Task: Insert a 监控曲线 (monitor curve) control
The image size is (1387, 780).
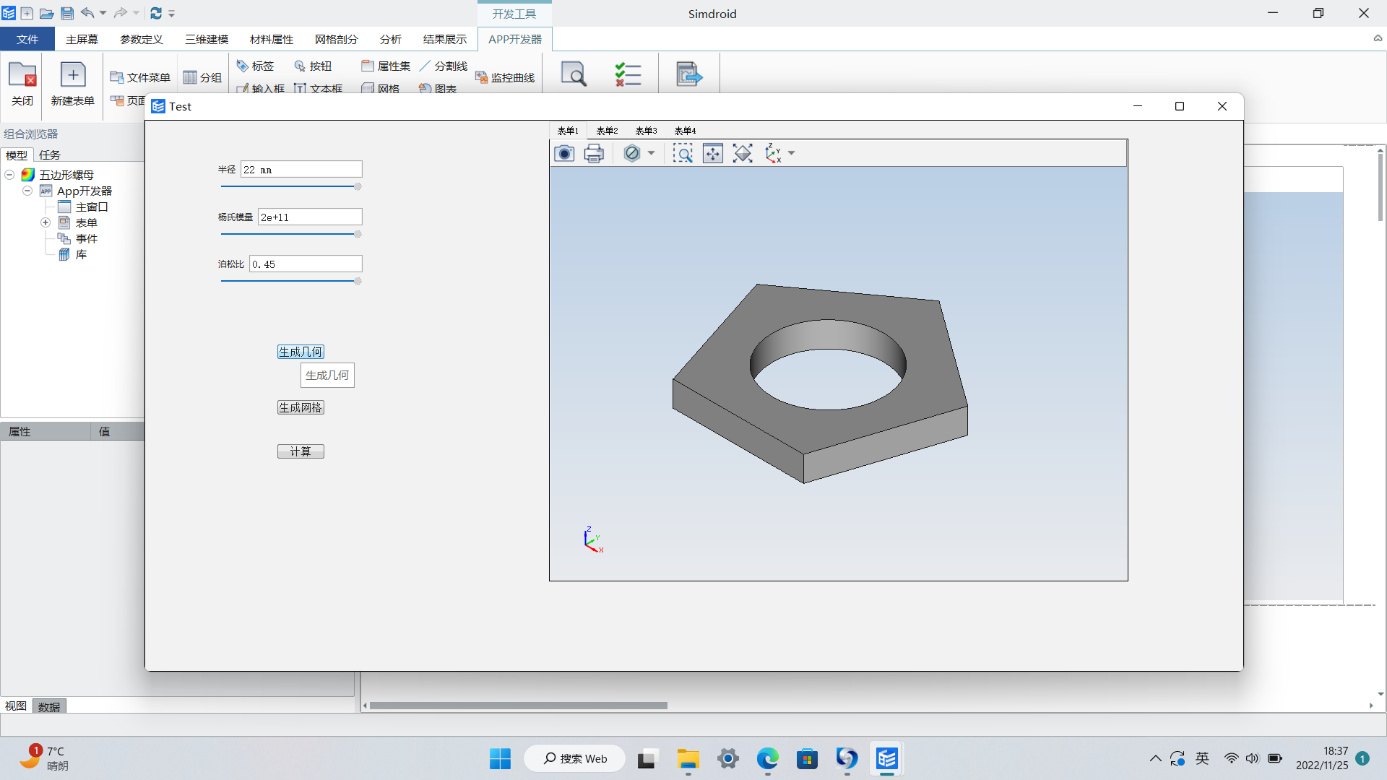Action: click(505, 77)
